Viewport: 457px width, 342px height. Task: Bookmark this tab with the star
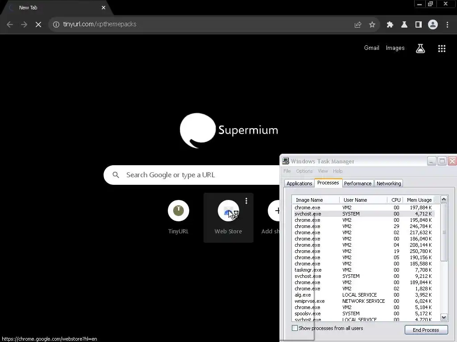[372, 25]
